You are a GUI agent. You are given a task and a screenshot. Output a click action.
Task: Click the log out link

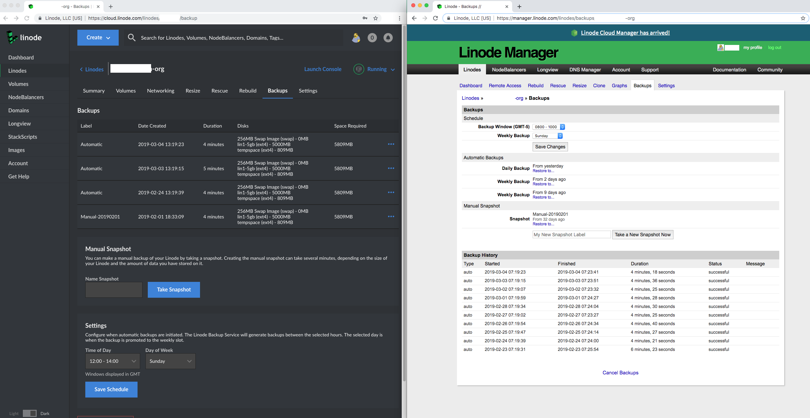(775, 48)
